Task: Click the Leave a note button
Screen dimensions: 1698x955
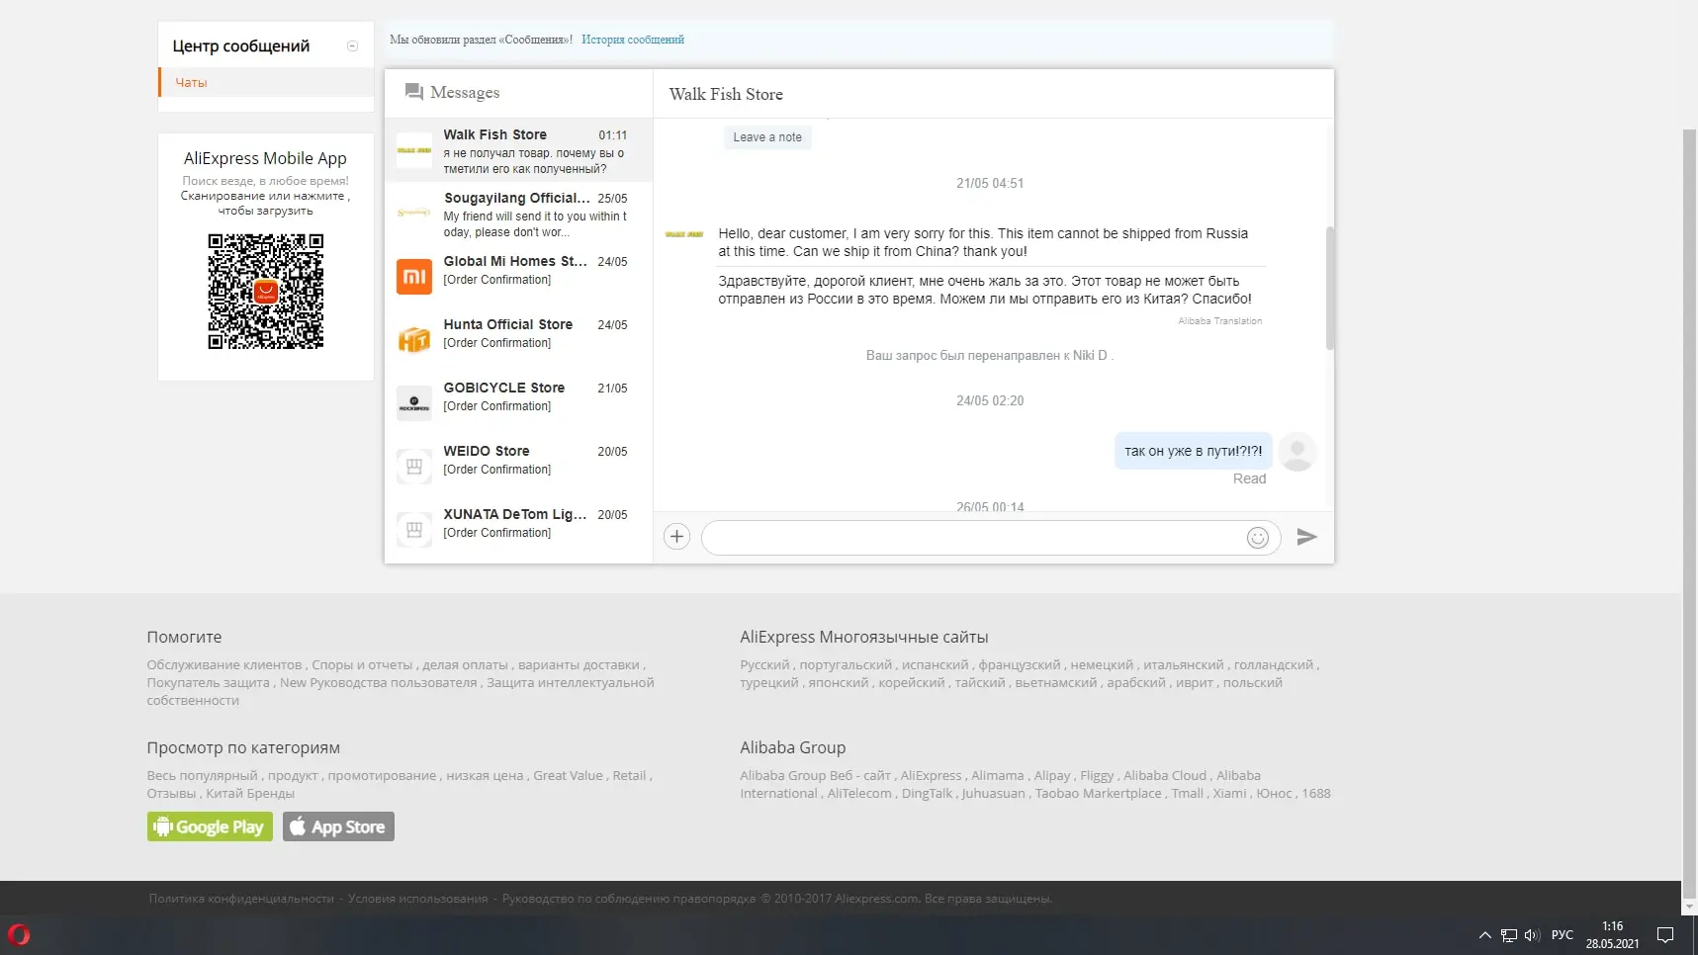Action: click(x=767, y=137)
